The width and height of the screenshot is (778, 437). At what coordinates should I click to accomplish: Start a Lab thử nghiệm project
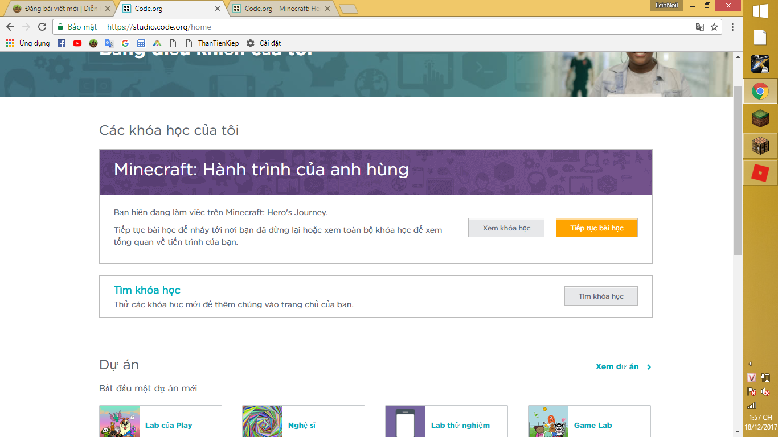click(x=460, y=426)
